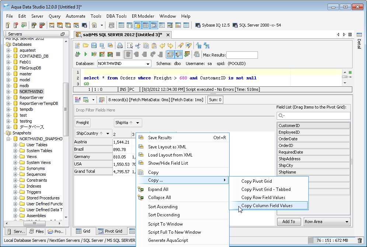Expand the aquatest database node

coord(8,50)
